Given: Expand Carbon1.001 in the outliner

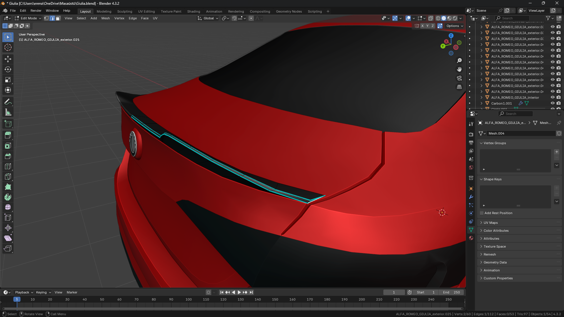Looking at the screenshot, I should click(x=481, y=103).
